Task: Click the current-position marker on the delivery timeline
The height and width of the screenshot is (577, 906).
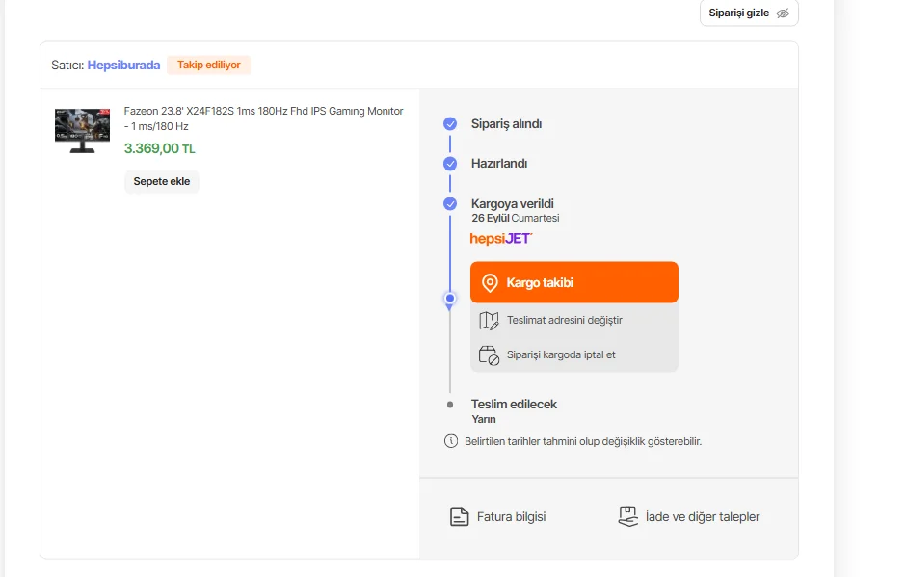Action: [x=450, y=300]
